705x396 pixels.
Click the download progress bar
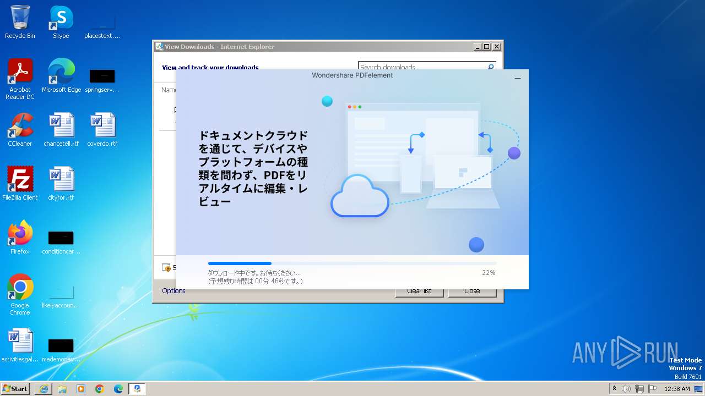(x=352, y=263)
